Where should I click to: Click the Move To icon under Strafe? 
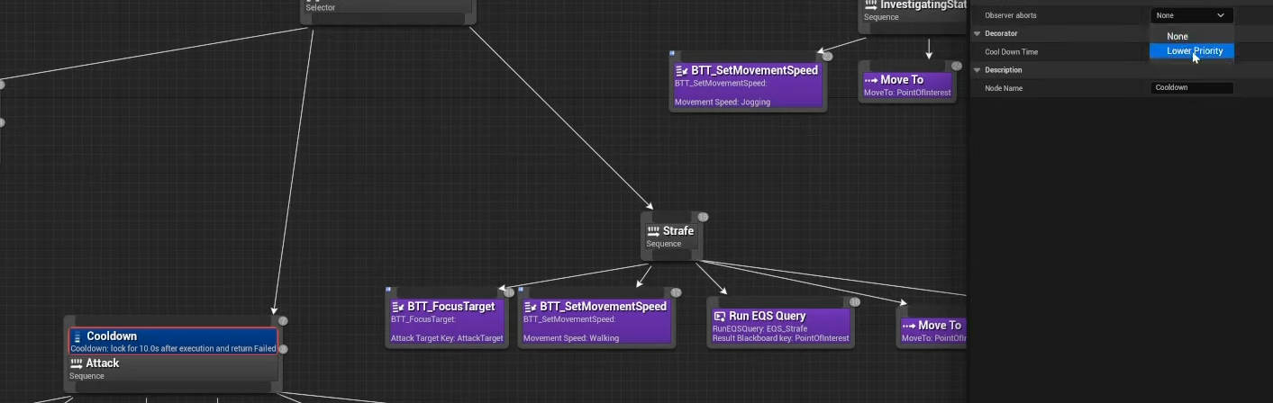point(908,326)
